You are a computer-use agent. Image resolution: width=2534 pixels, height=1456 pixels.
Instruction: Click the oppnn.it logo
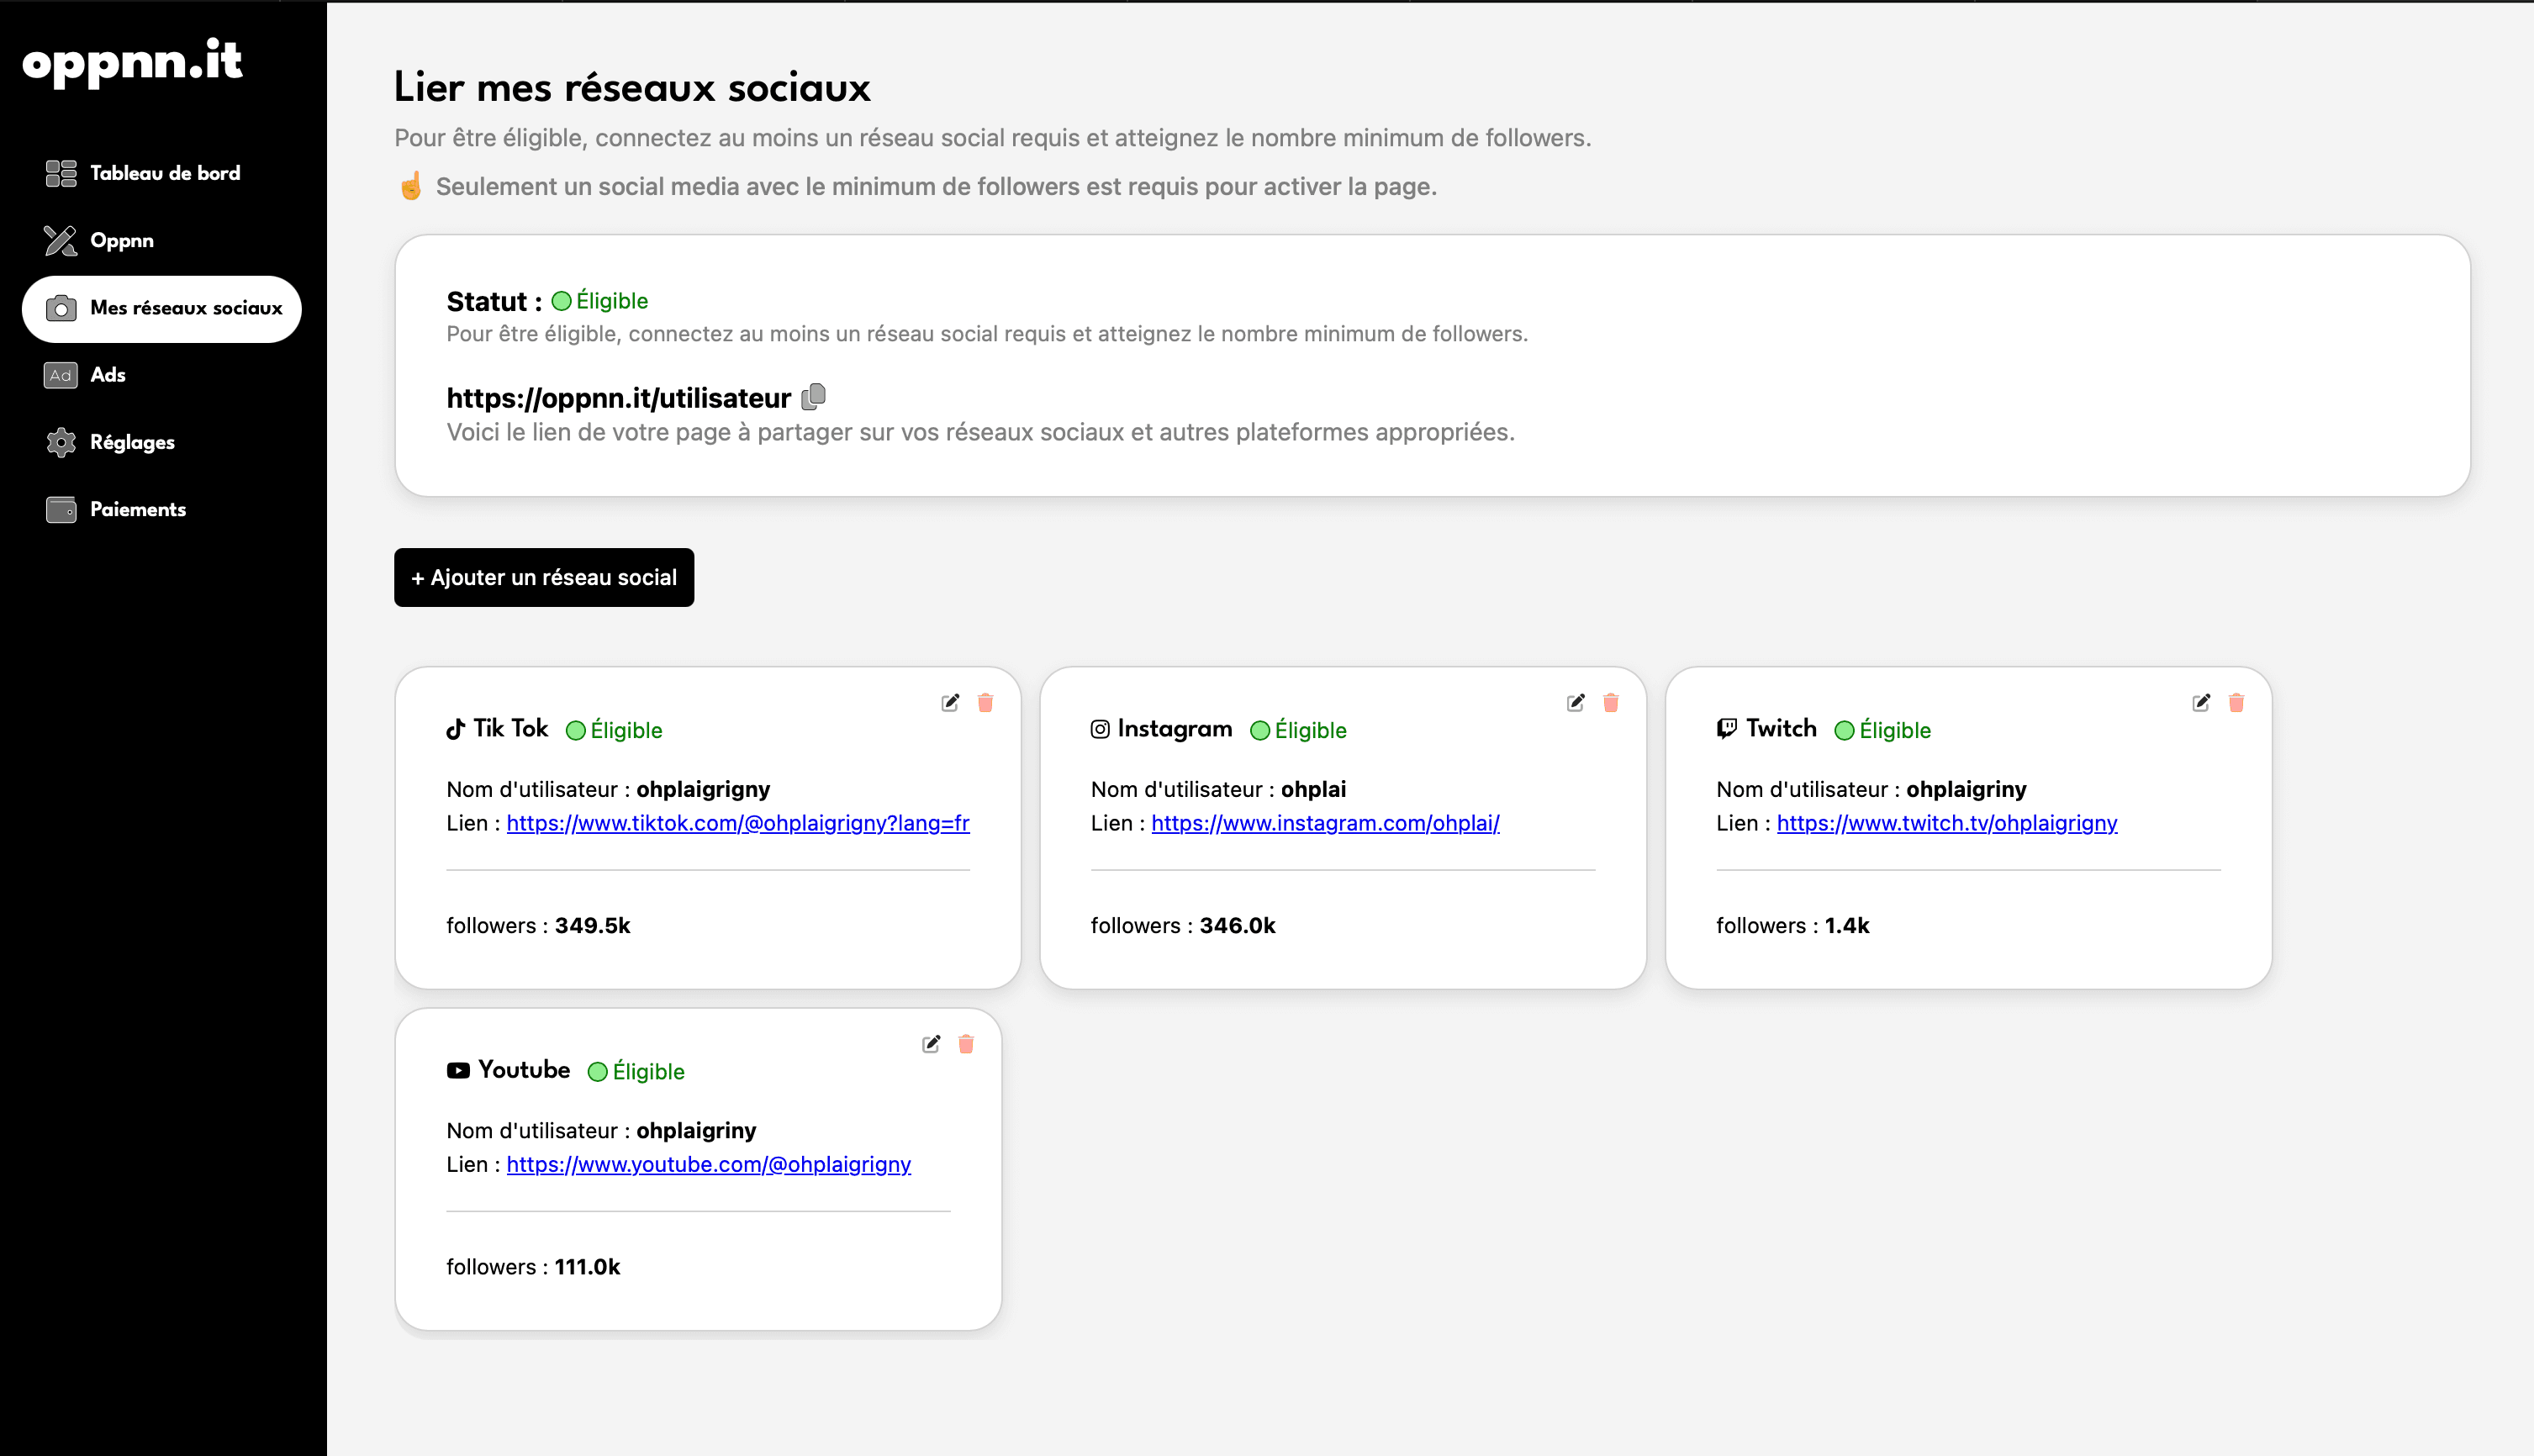click(x=132, y=62)
